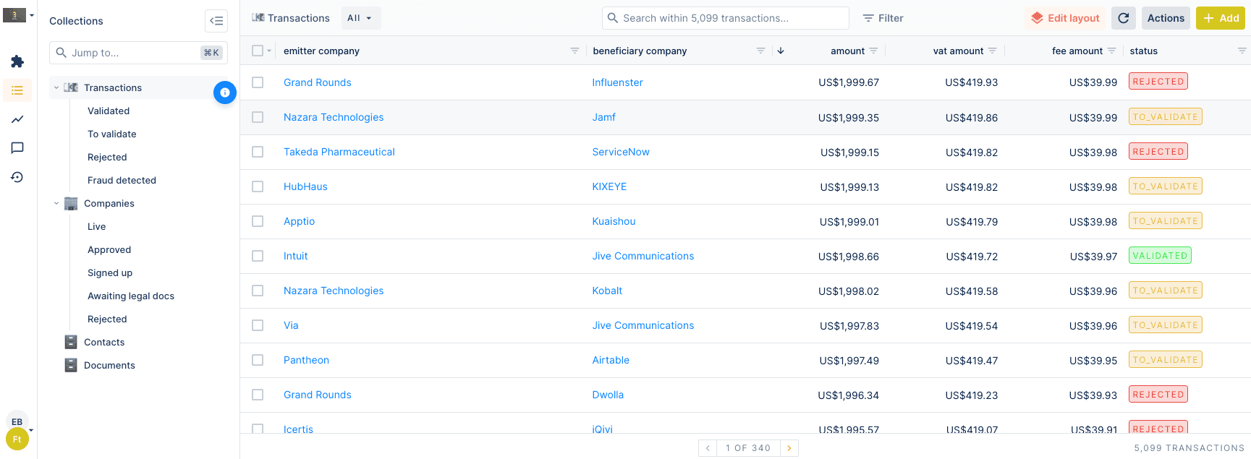Click the VALIDATED status badge for Intuit

tap(1160, 256)
